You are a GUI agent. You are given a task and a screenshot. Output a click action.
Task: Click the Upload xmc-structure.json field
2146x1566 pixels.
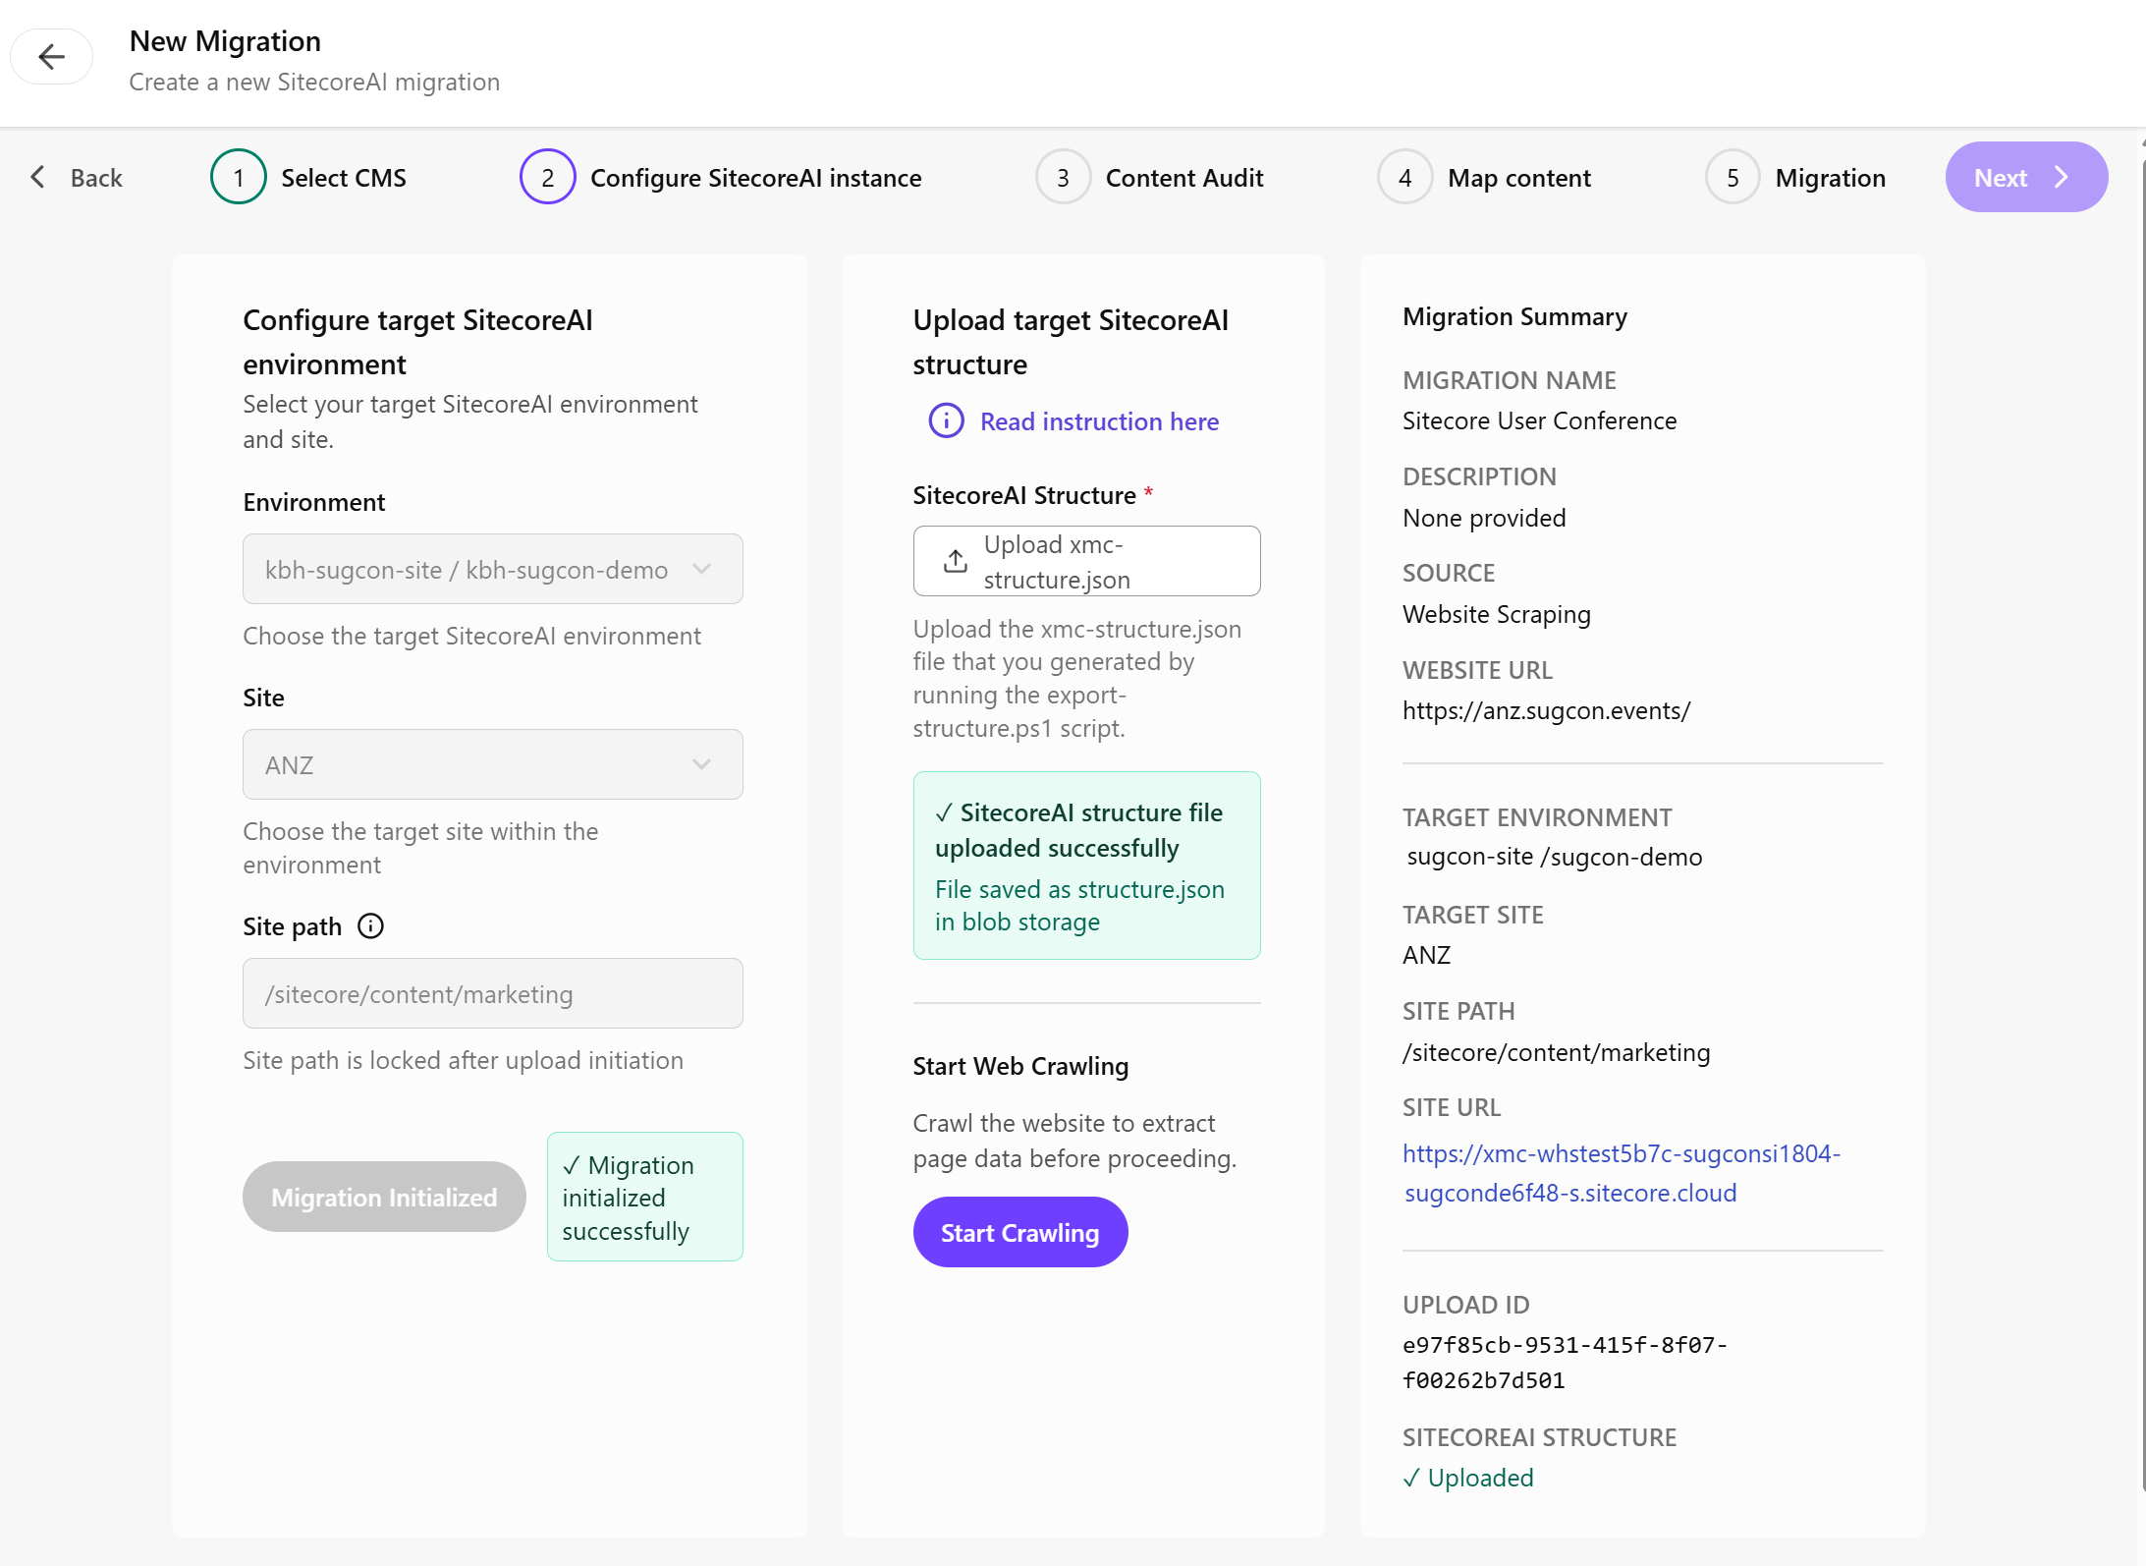(1086, 562)
